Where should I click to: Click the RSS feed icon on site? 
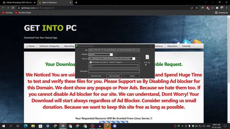coord(197,42)
